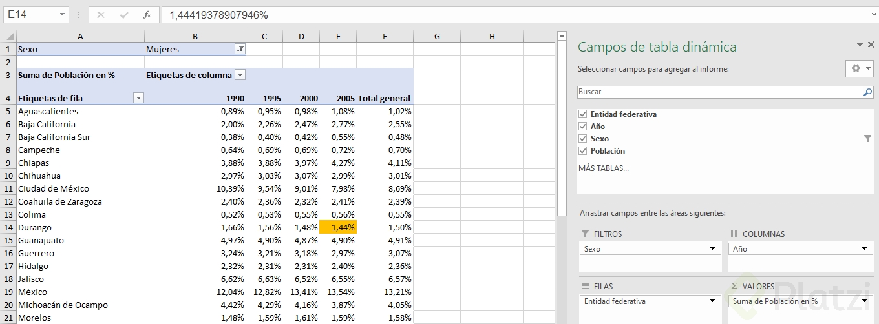Screen dimensions: 879x324
Task: Click the 2005 column label cell
Action: (338, 98)
